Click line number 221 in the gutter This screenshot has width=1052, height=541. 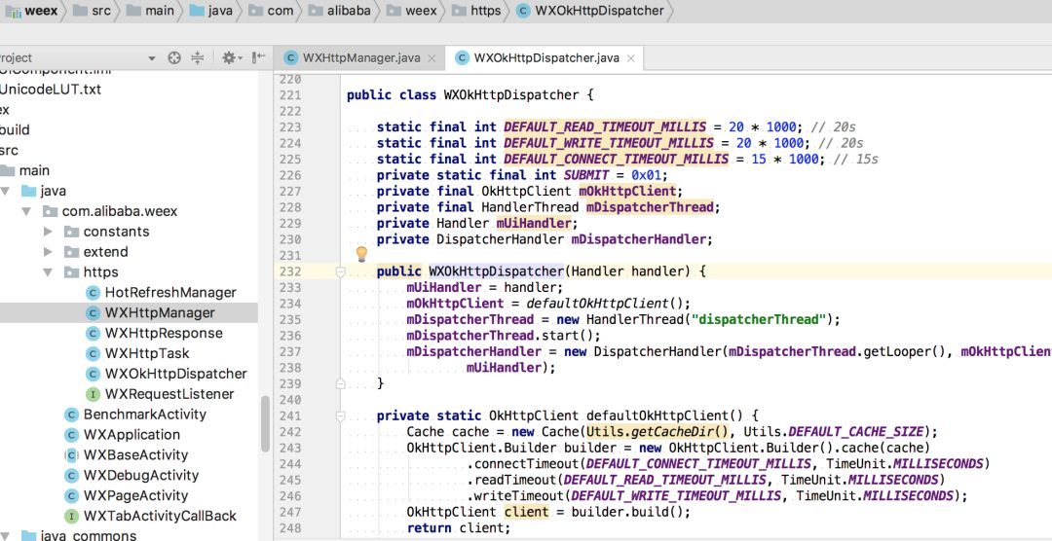click(290, 95)
